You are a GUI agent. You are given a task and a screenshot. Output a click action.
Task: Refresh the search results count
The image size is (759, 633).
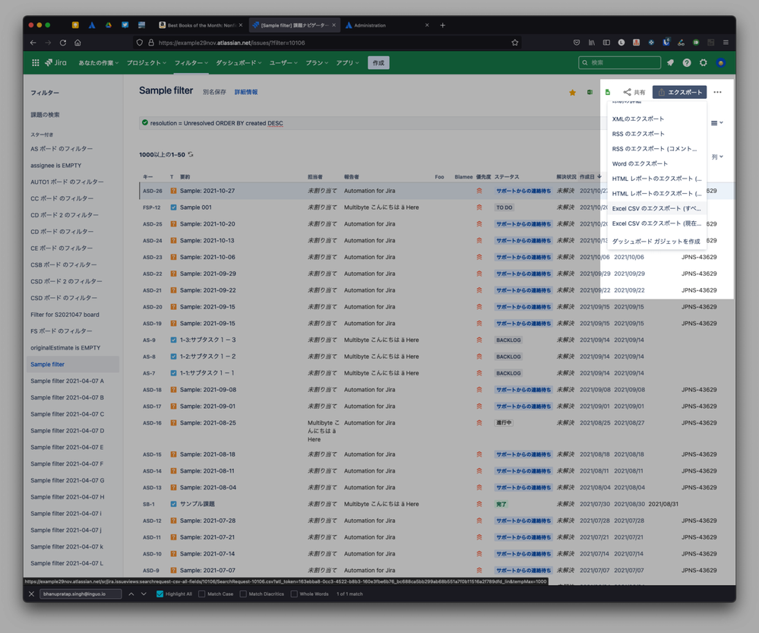pyautogui.click(x=191, y=154)
